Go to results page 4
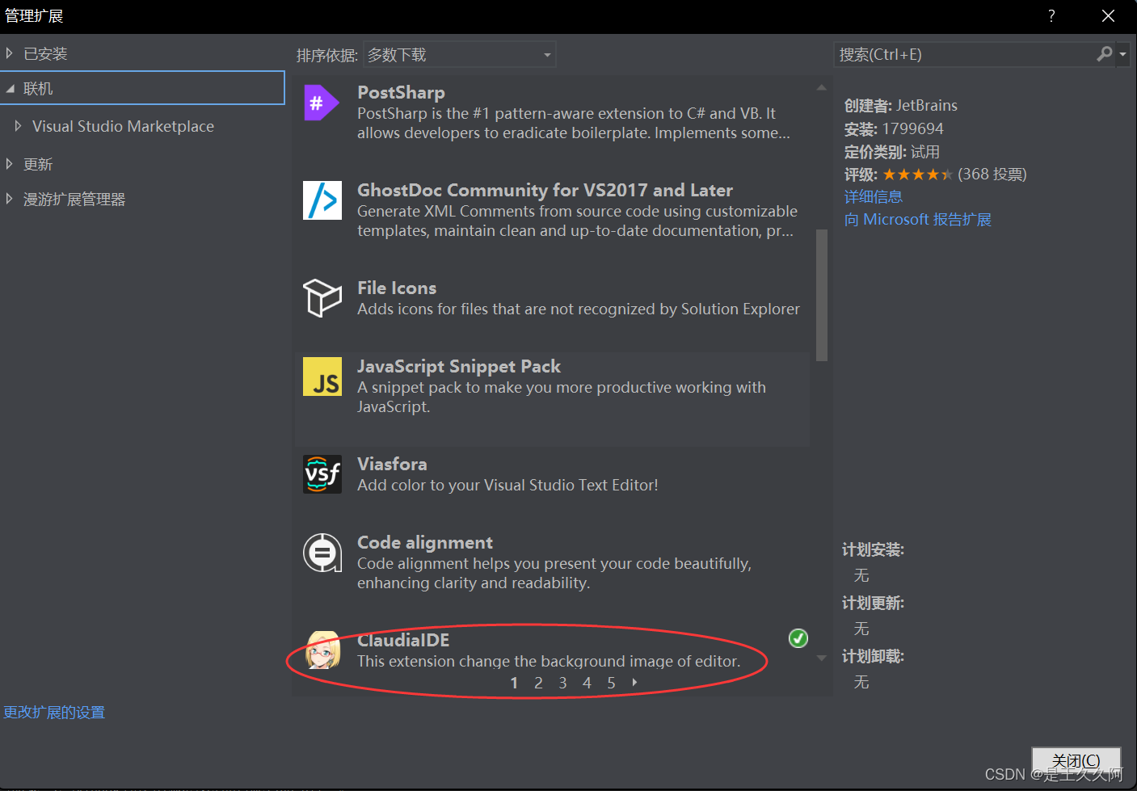This screenshot has width=1137, height=791. [587, 683]
